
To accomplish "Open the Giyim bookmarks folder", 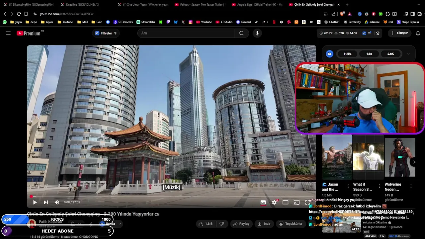I will click(47, 22).
